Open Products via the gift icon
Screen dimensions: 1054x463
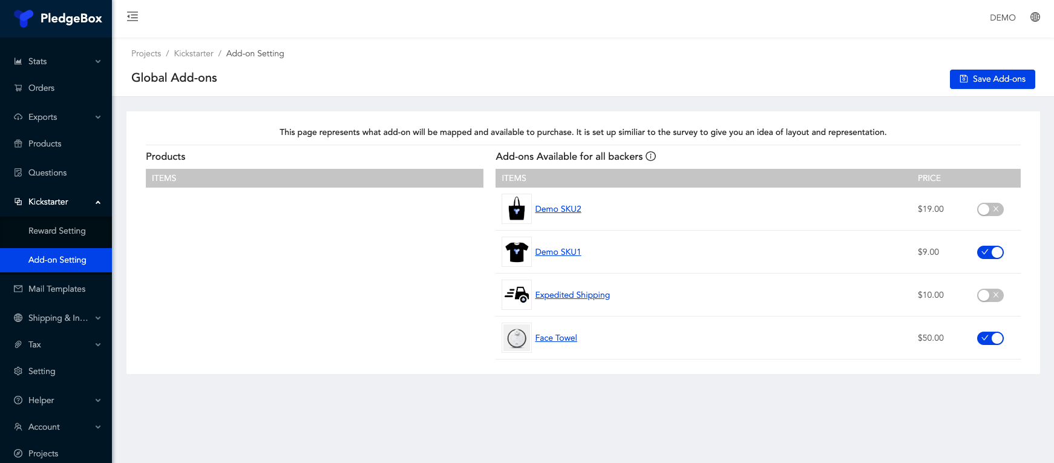pos(18,143)
